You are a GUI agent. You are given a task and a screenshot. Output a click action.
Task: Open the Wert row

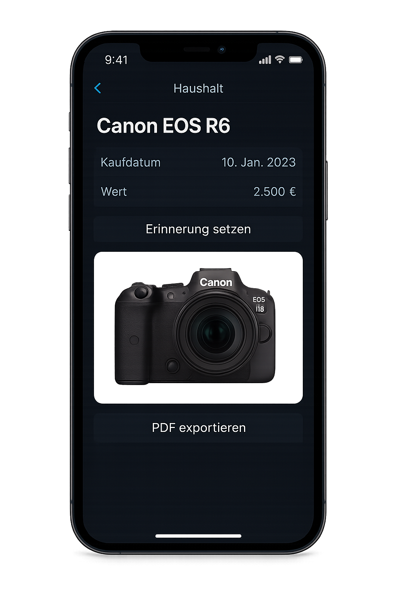[198, 192]
